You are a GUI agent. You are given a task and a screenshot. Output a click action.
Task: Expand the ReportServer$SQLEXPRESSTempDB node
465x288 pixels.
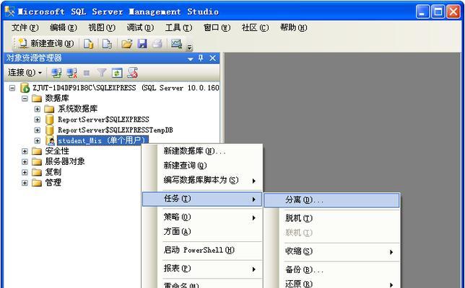tap(37, 130)
